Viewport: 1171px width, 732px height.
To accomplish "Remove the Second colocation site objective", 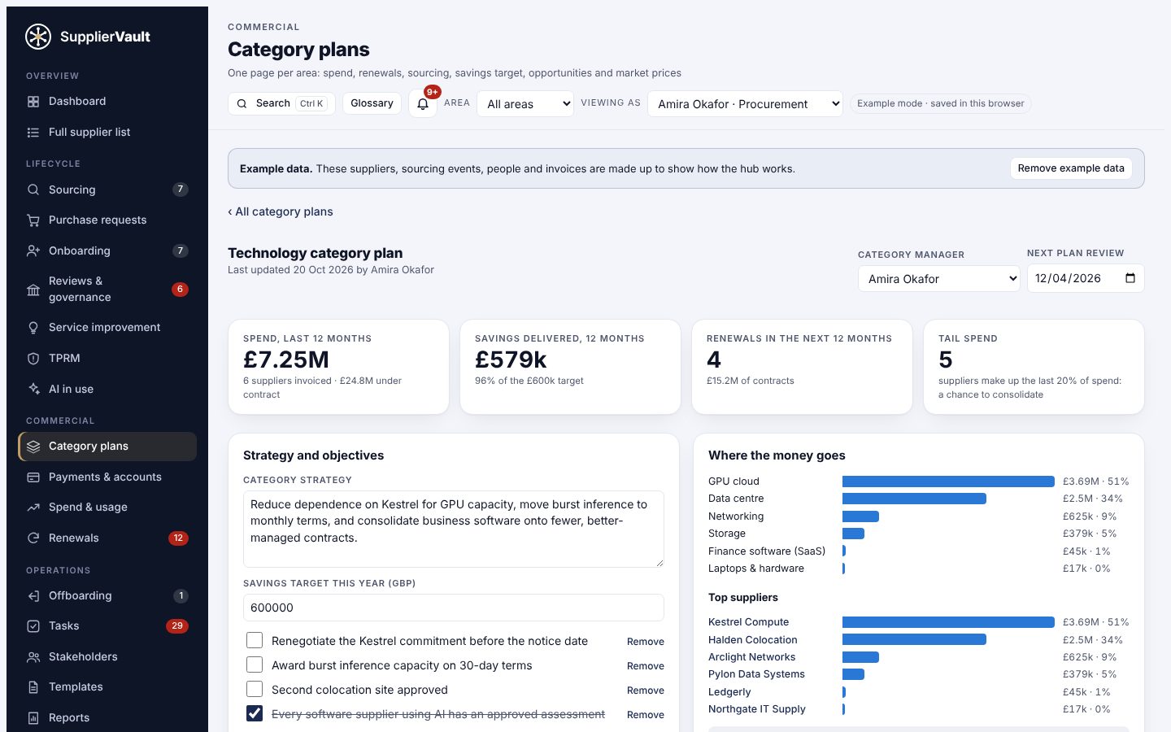I will (646, 691).
